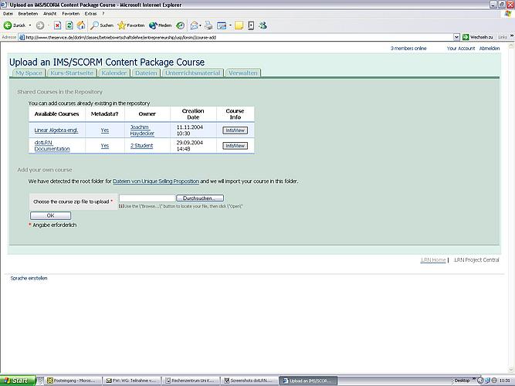Open the Suchen search tool

click(101, 25)
